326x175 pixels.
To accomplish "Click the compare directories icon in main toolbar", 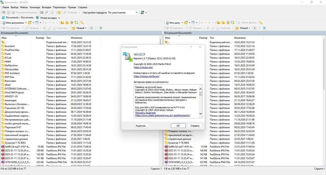I will click(4, 12).
